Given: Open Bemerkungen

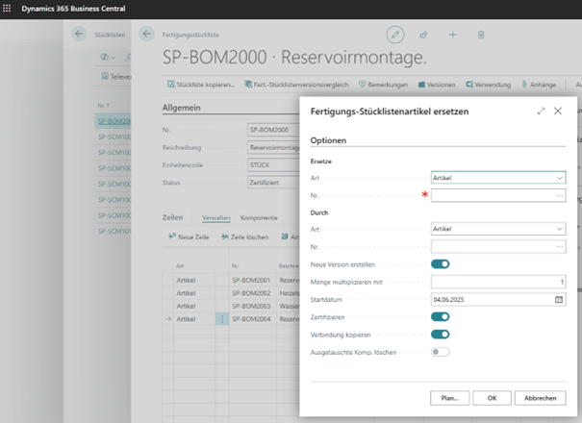Looking at the screenshot, I should 383,85.
